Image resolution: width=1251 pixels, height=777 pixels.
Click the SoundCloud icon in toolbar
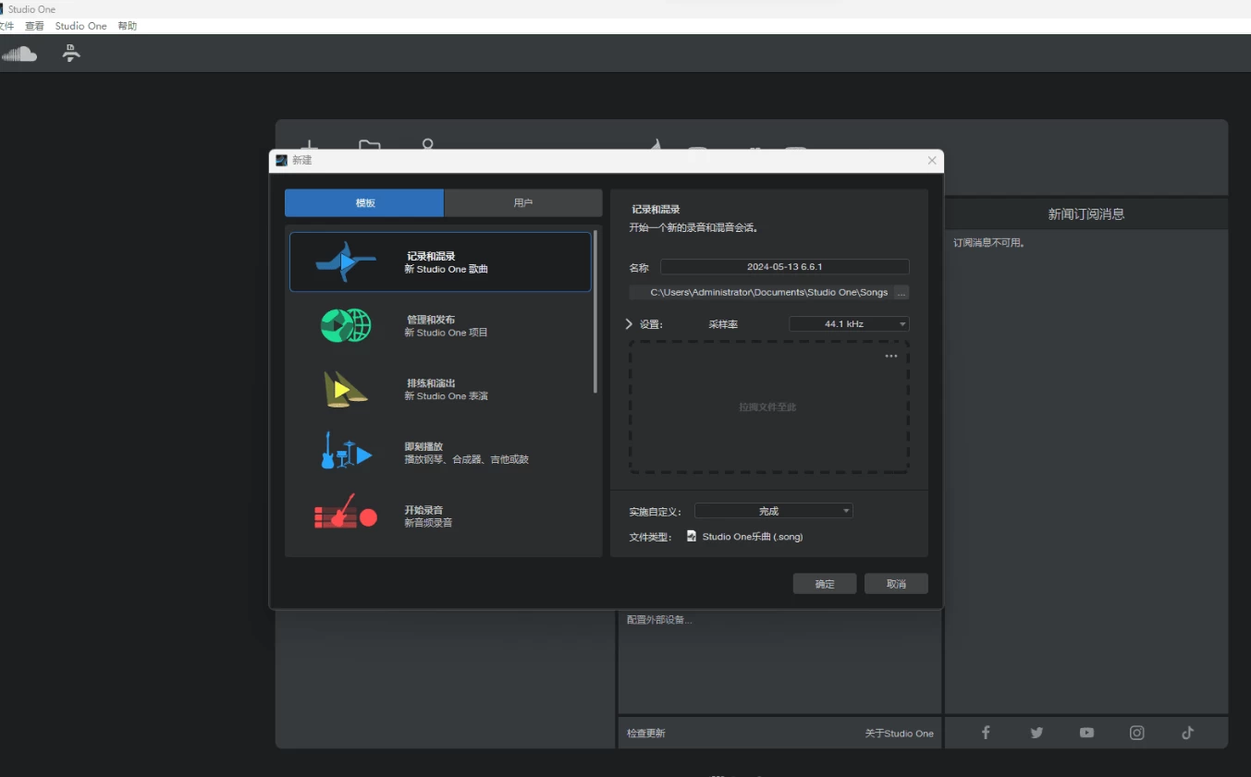[19, 55]
